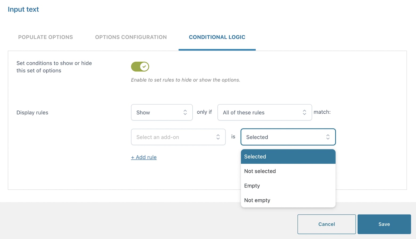Expand the All of these rules dropdown

265,112
